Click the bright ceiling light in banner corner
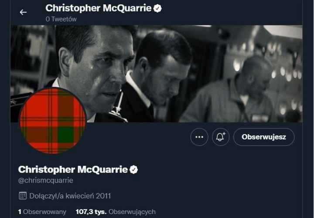 pos(283,31)
